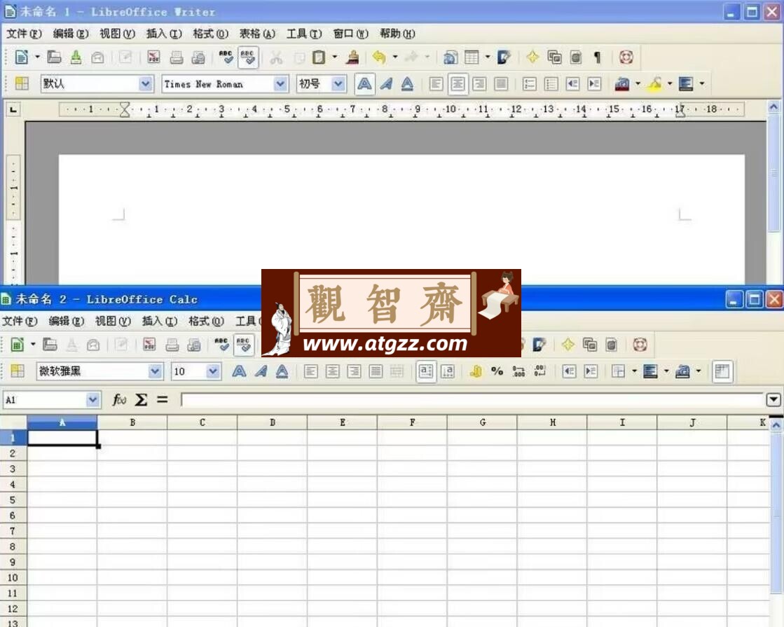
Task: Expand the Name Box A1 dropdown
Action: click(x=92, y=399)
